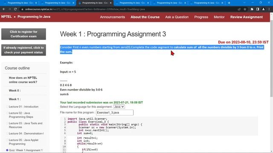
Task: Open Lecture 03 : Java Tools and Resources
Action: click(x=26, y=125)
